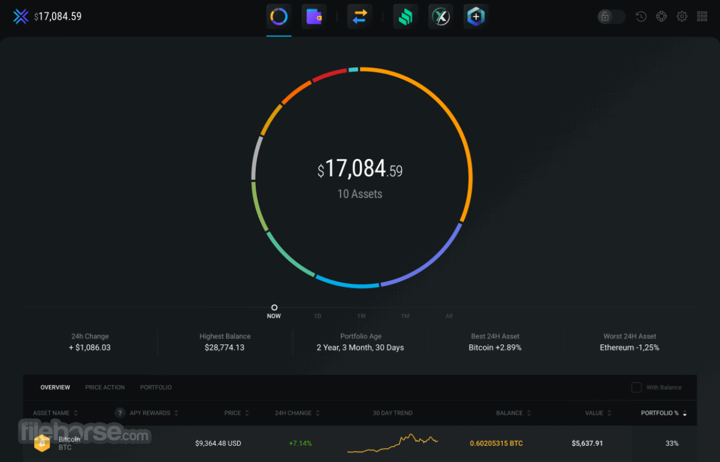The width and height of the screenshot is (720, 462).
Task: Open the support lifebuoy icon
Action: [x=661, y=16]
